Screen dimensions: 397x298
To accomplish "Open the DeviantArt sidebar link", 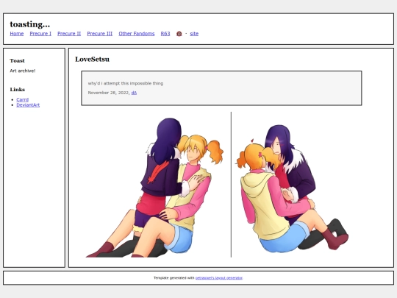I will tap(28, 105).
